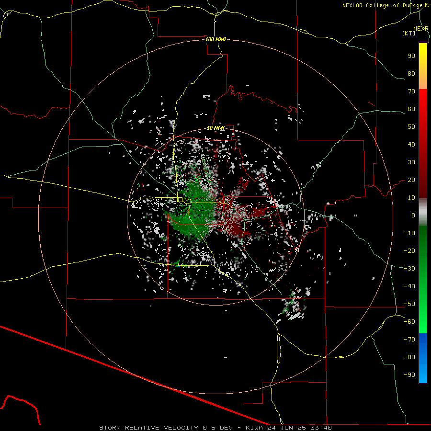Click the blue band of the color scale
Viewport: 431px width, 431px height.
[423, 358]
